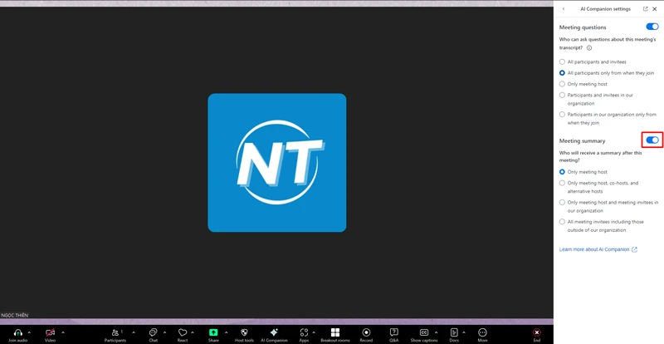Open the Participants panel
The height and width of the screenshot is (344, 664).
(x=115, y=332)
